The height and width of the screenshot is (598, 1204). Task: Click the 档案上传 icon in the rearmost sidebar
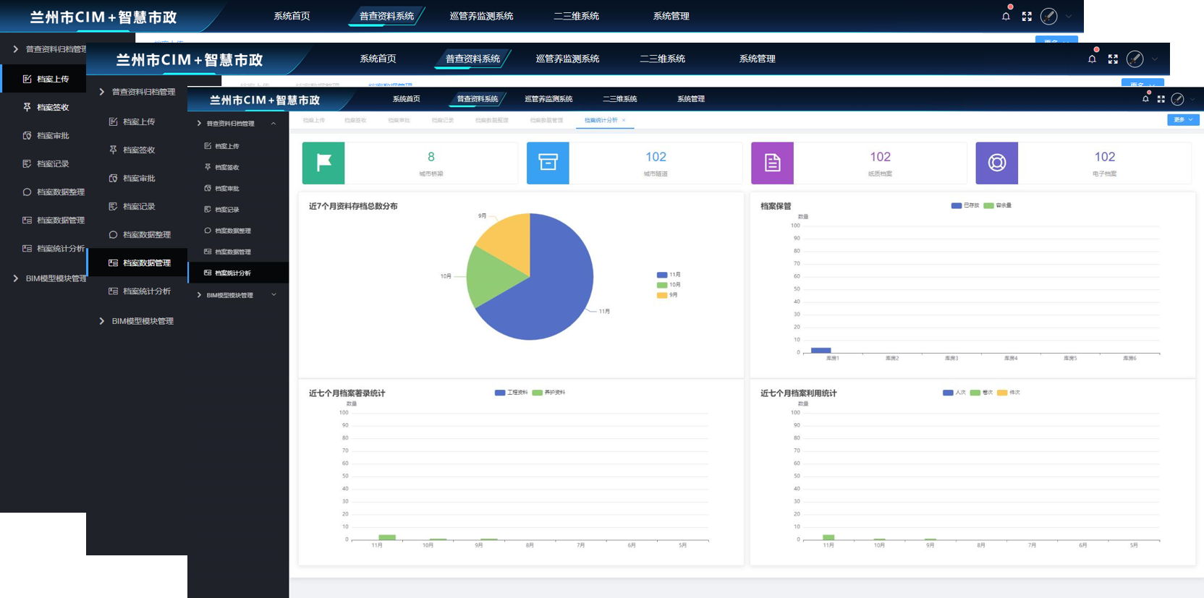click(27, 79)
